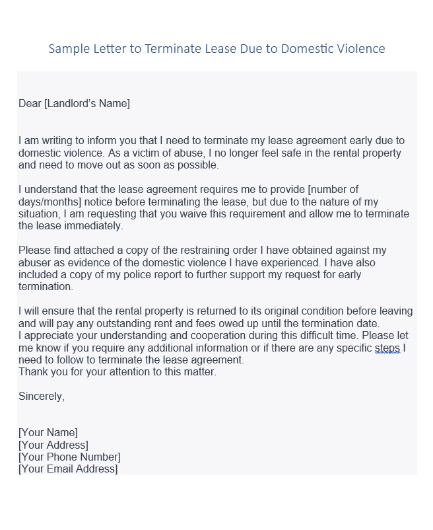
Task: Click the 'Dear' salutation word
Action: [x=30, y=104]
